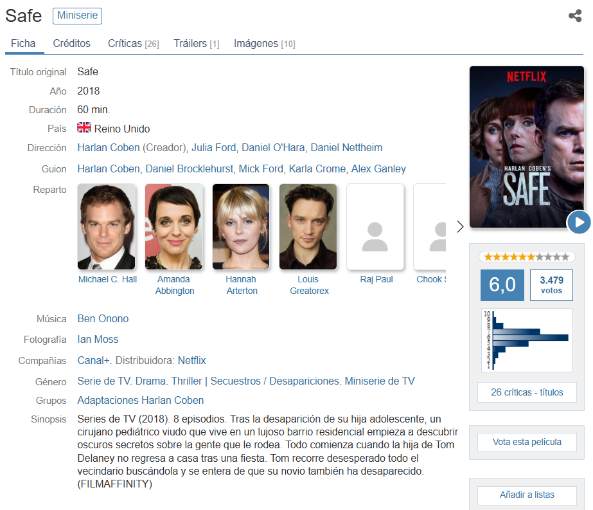Image resolution: width=593 pixels, height=510 pixels.
Task: Click the Canal+ company link
Action: pos(93,360)
